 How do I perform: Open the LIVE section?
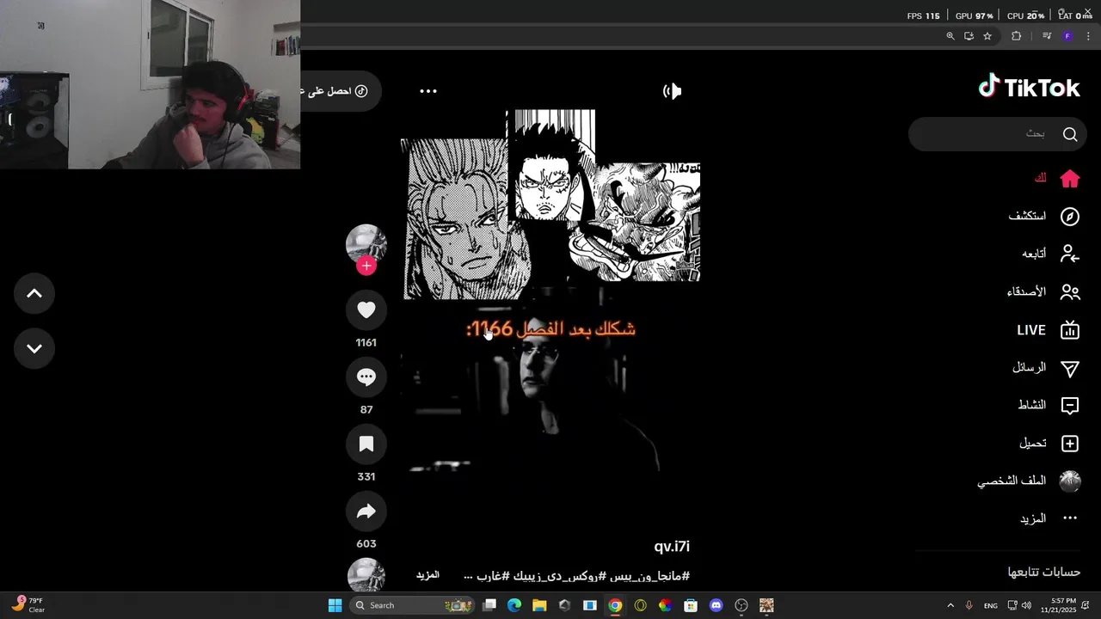click(1048, 330)
